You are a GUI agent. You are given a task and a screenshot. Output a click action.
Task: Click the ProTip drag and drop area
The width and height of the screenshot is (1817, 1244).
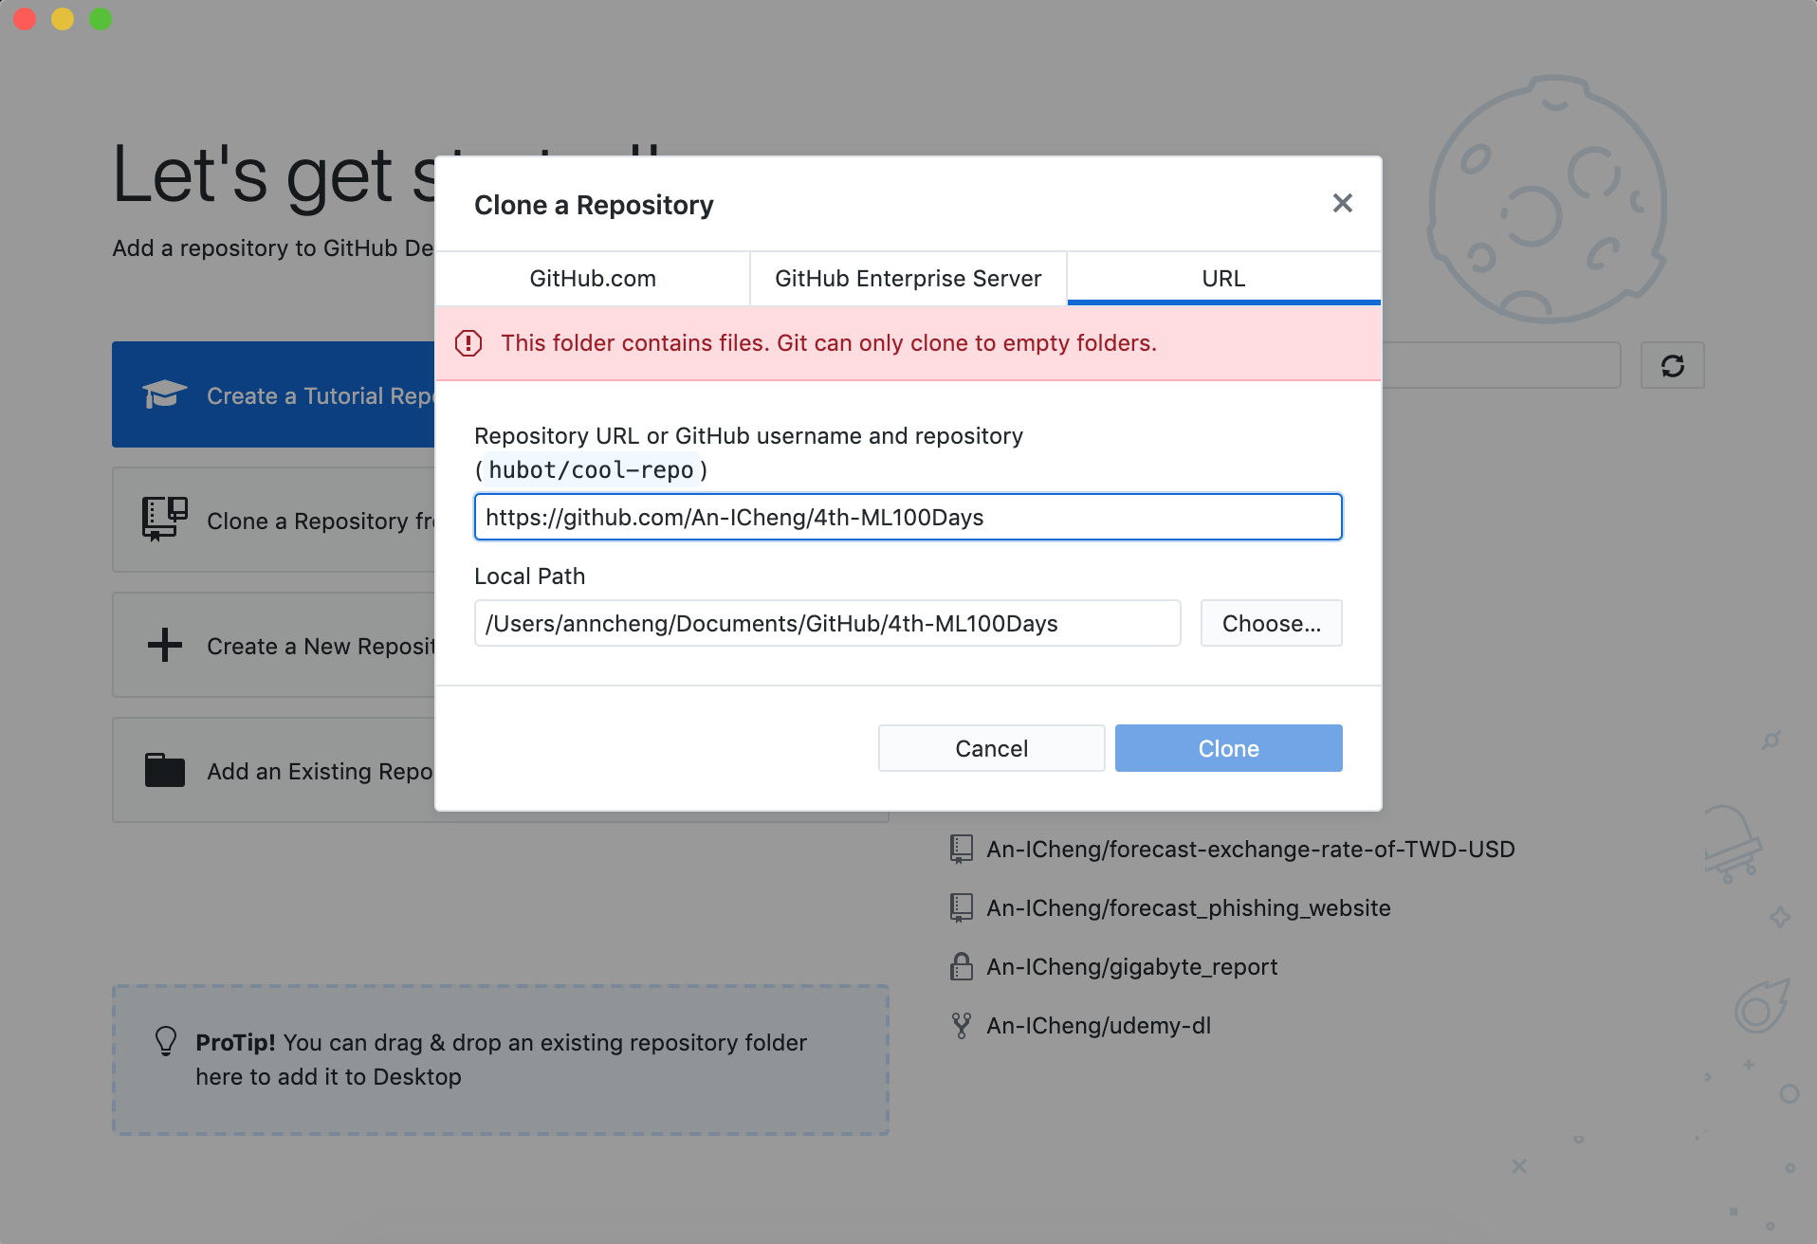tap(500, 1059)
